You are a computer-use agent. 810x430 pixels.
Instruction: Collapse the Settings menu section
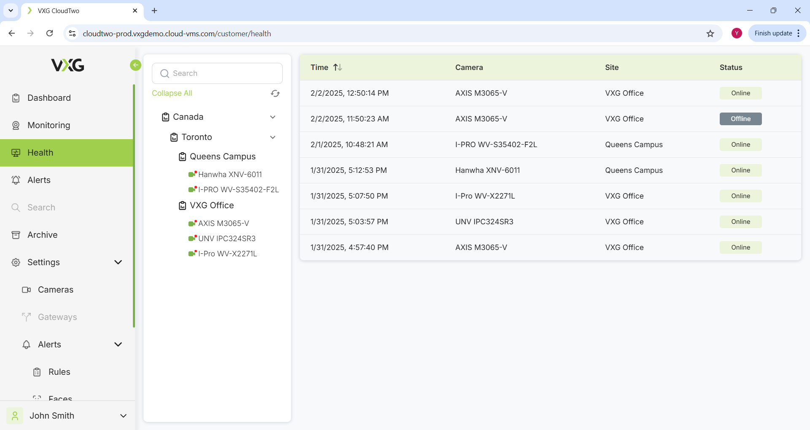(x=118, y=262)
